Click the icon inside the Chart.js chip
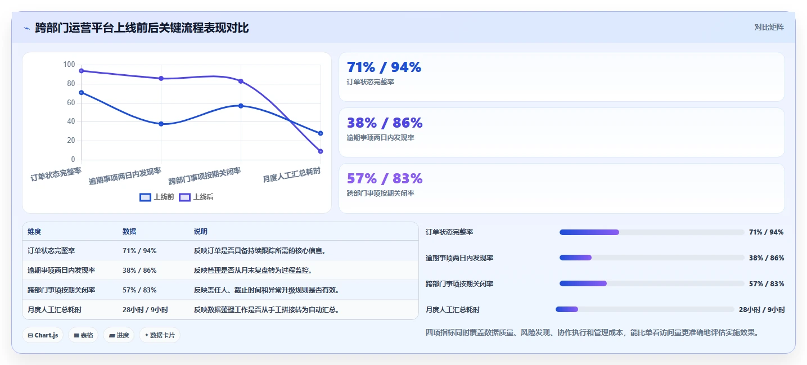The width and height of the screenshot is (807, 365). coord(30,335)
